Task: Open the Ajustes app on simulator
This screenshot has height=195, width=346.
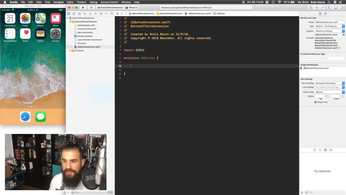Action: click(56, 34)
